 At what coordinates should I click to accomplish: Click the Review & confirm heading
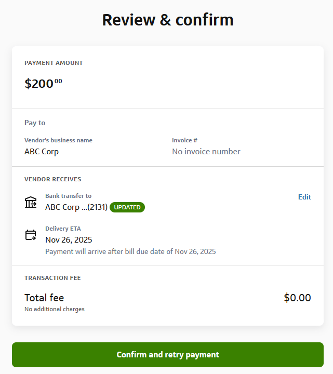[x=167, y=20]
